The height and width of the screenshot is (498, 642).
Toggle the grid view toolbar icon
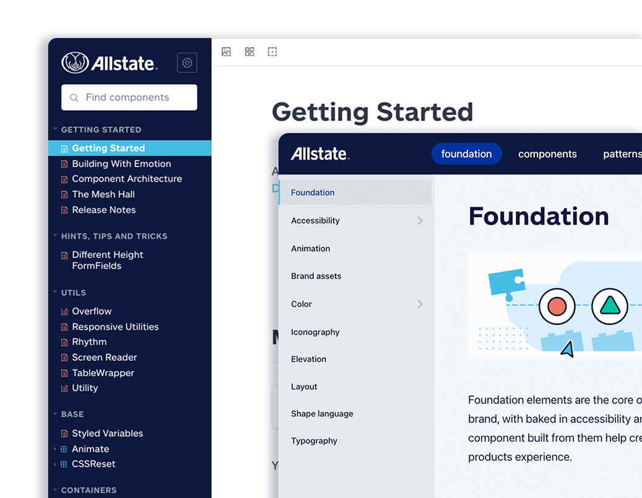coord(249,51)
